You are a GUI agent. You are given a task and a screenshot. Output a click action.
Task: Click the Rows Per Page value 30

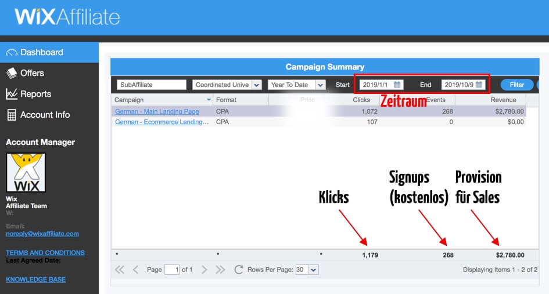click(302, 270)
